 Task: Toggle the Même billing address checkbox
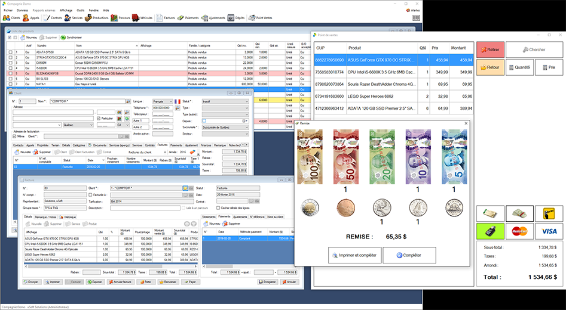[x=14, y=137]
